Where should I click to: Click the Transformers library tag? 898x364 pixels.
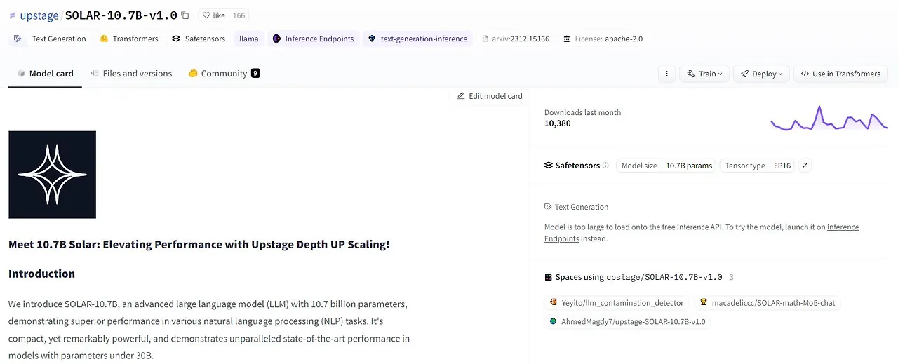pos(129,39)
